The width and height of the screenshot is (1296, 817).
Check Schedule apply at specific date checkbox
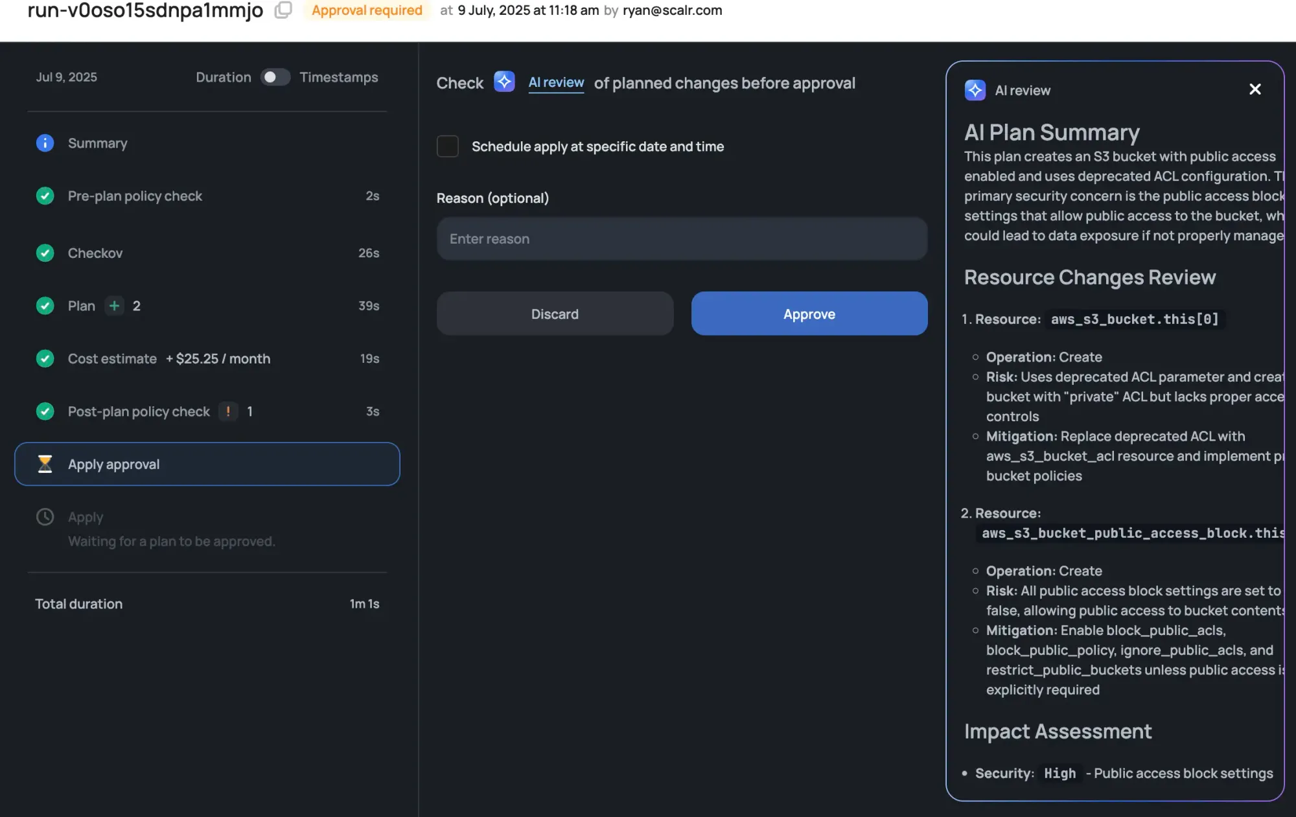(448, 146)
